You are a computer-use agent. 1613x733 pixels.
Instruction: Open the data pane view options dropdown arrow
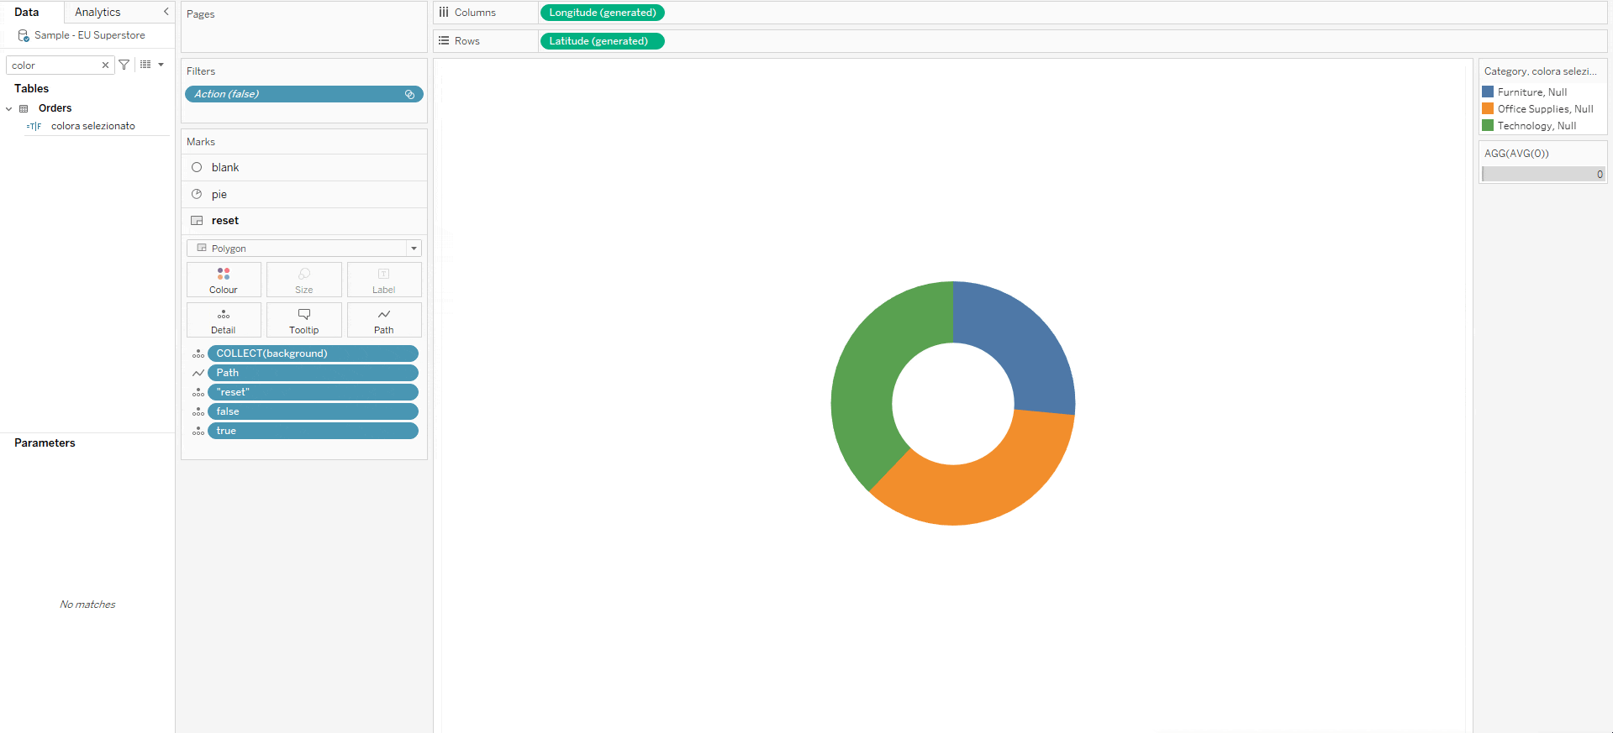click(161, 65)
